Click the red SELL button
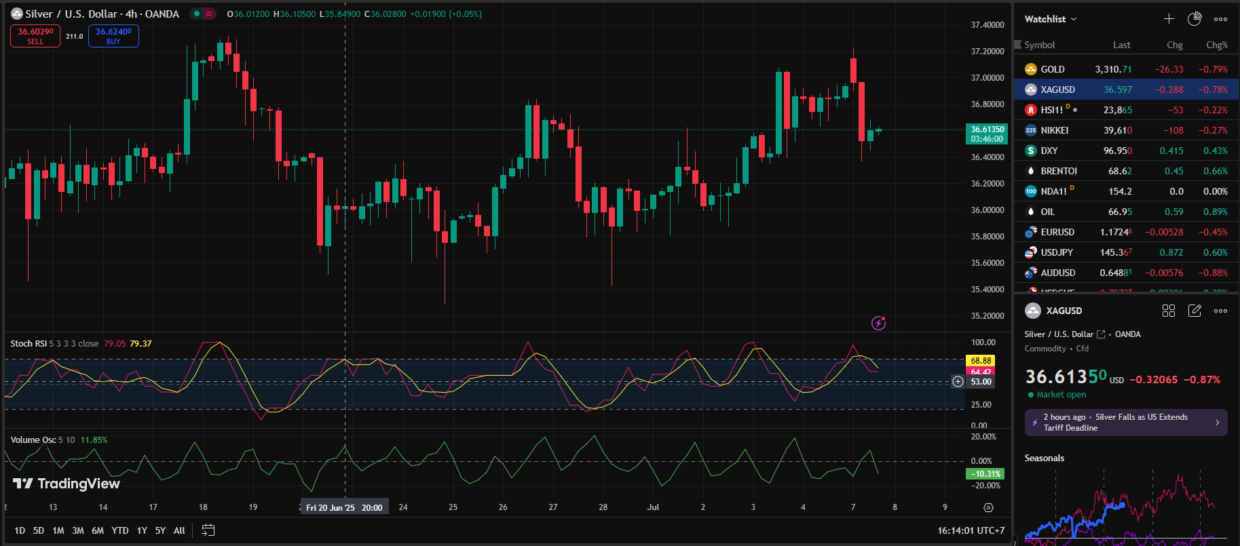This screenshot has height=546, width=1240. [35, 36]
